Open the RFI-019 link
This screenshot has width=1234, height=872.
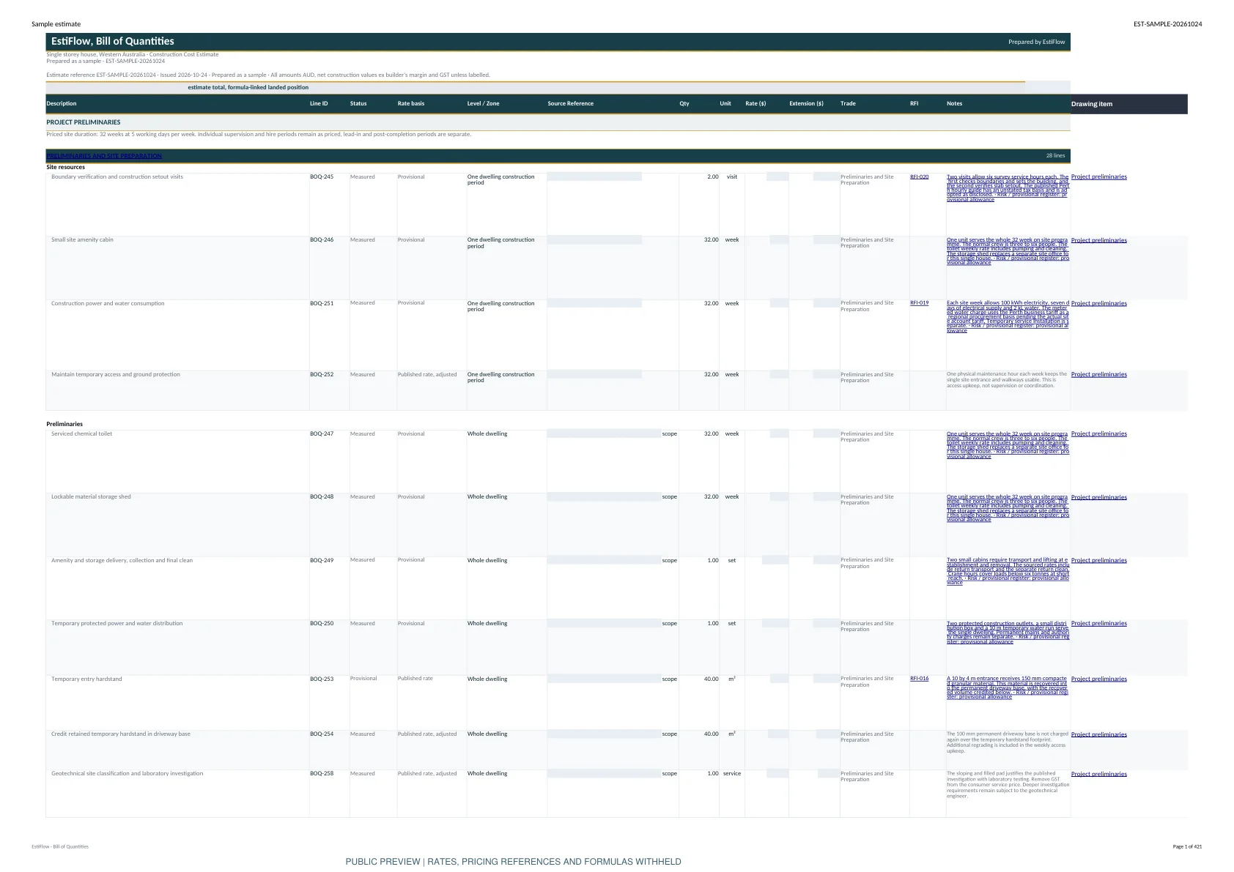pos(919,302)
